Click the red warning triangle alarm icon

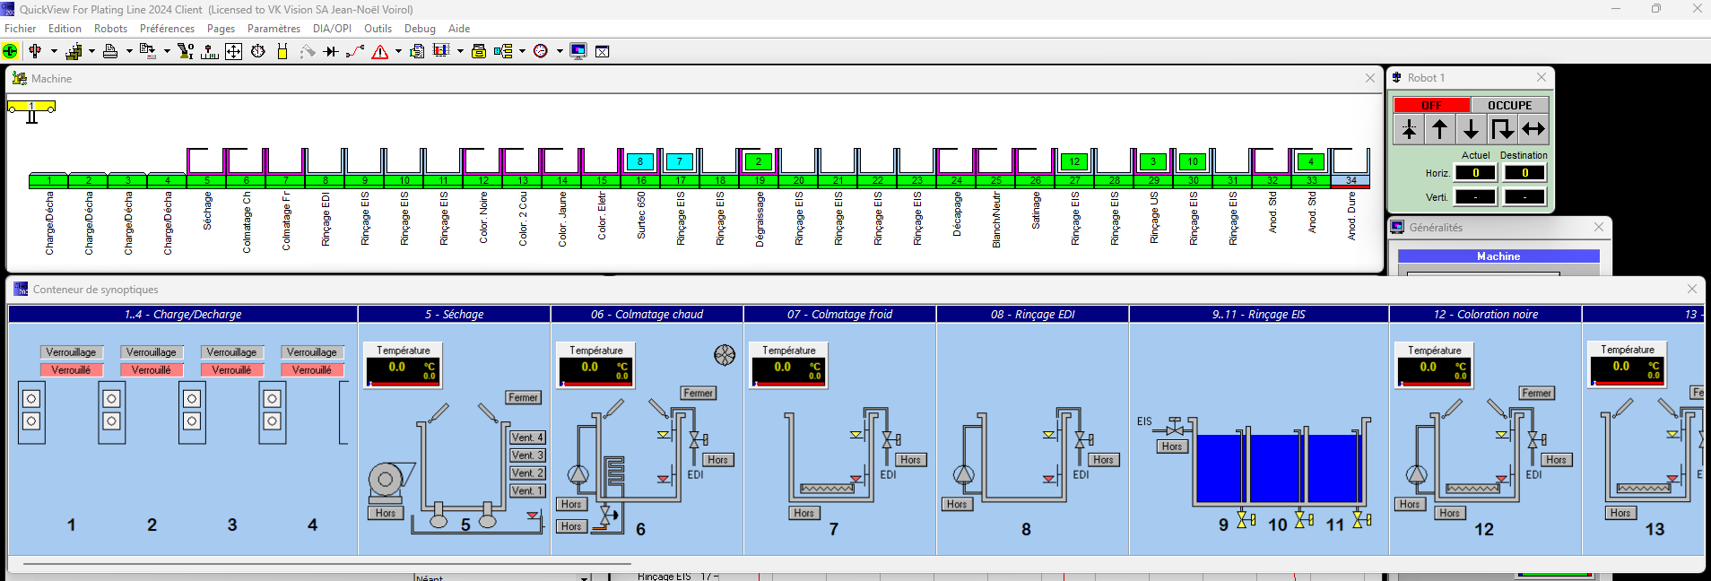(x=380, y=51)
